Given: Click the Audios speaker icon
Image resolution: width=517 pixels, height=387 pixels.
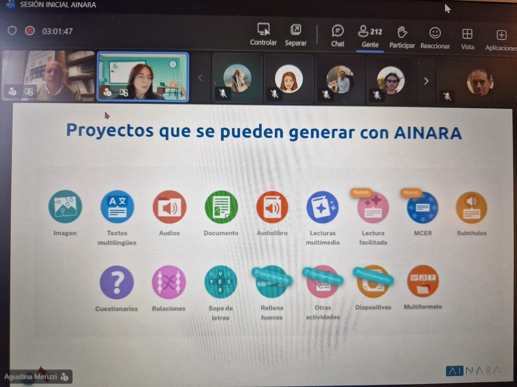Looking at the screenshot, I should click(x=169, y=207).
